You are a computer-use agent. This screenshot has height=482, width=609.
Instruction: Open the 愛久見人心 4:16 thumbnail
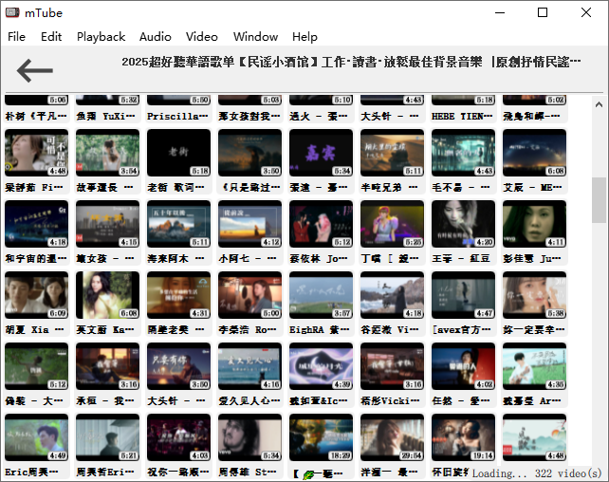tap(249, 366)
